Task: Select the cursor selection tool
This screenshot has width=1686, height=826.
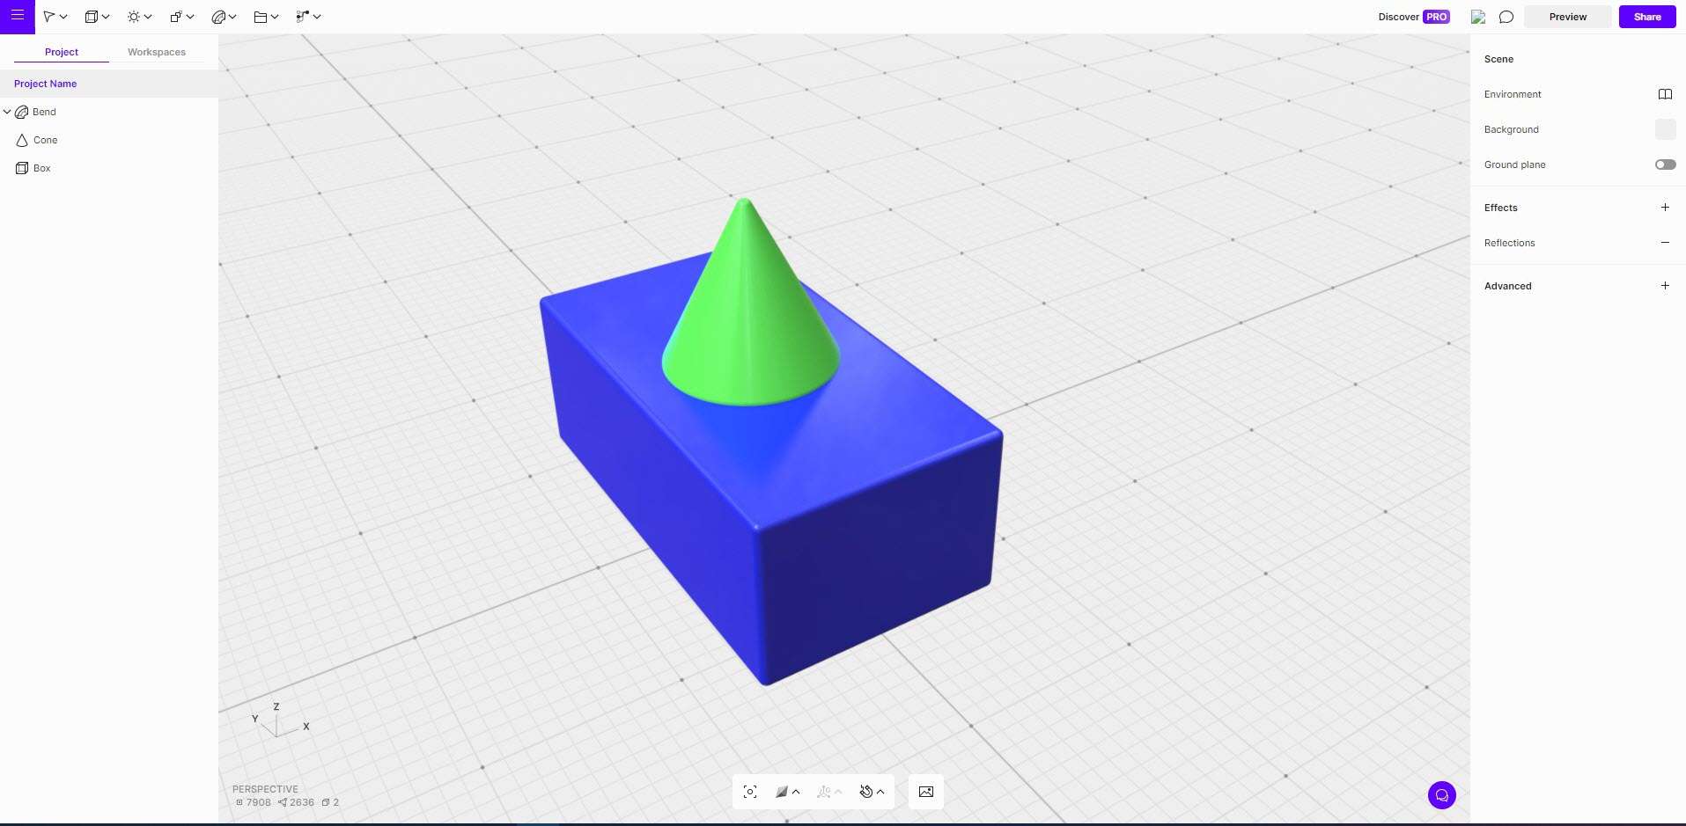Action: click(x=50, y=16)
